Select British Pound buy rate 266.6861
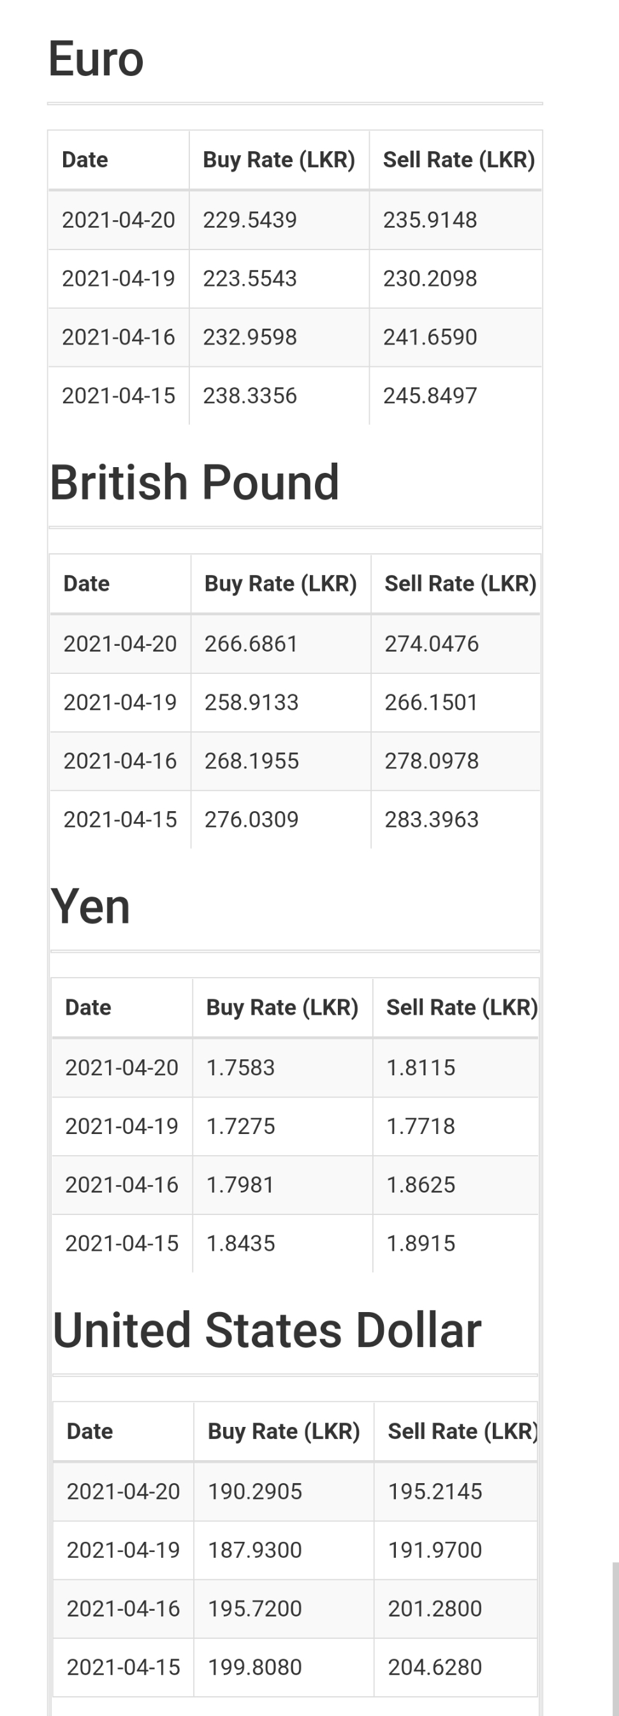The width and height of the screenshot is (619, 1716). (x=251, y=643)
